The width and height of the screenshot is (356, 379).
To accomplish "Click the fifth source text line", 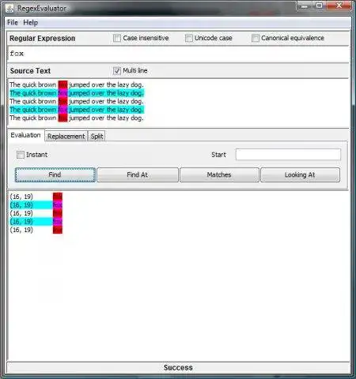I will click(x=77, y=118).
